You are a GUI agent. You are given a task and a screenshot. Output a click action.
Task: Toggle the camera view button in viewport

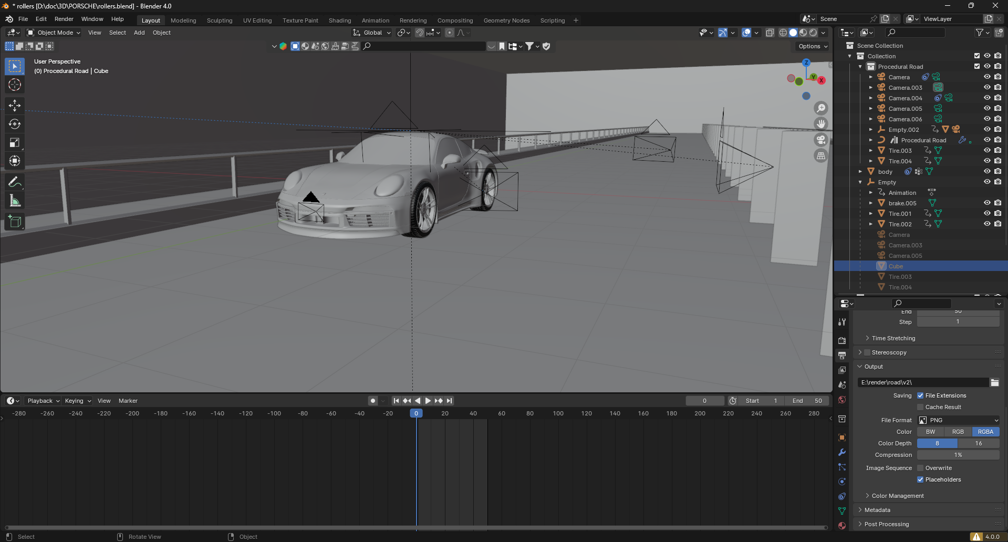(820, 140)
